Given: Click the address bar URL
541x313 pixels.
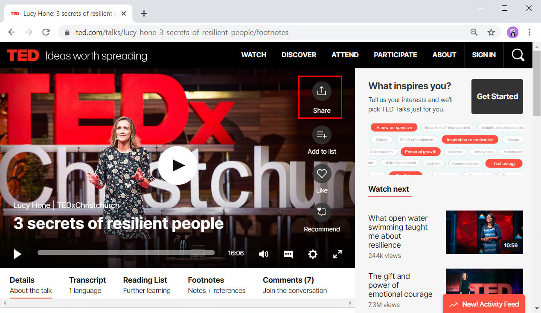Looking at the screenshot, I should (x=182, y=32).
